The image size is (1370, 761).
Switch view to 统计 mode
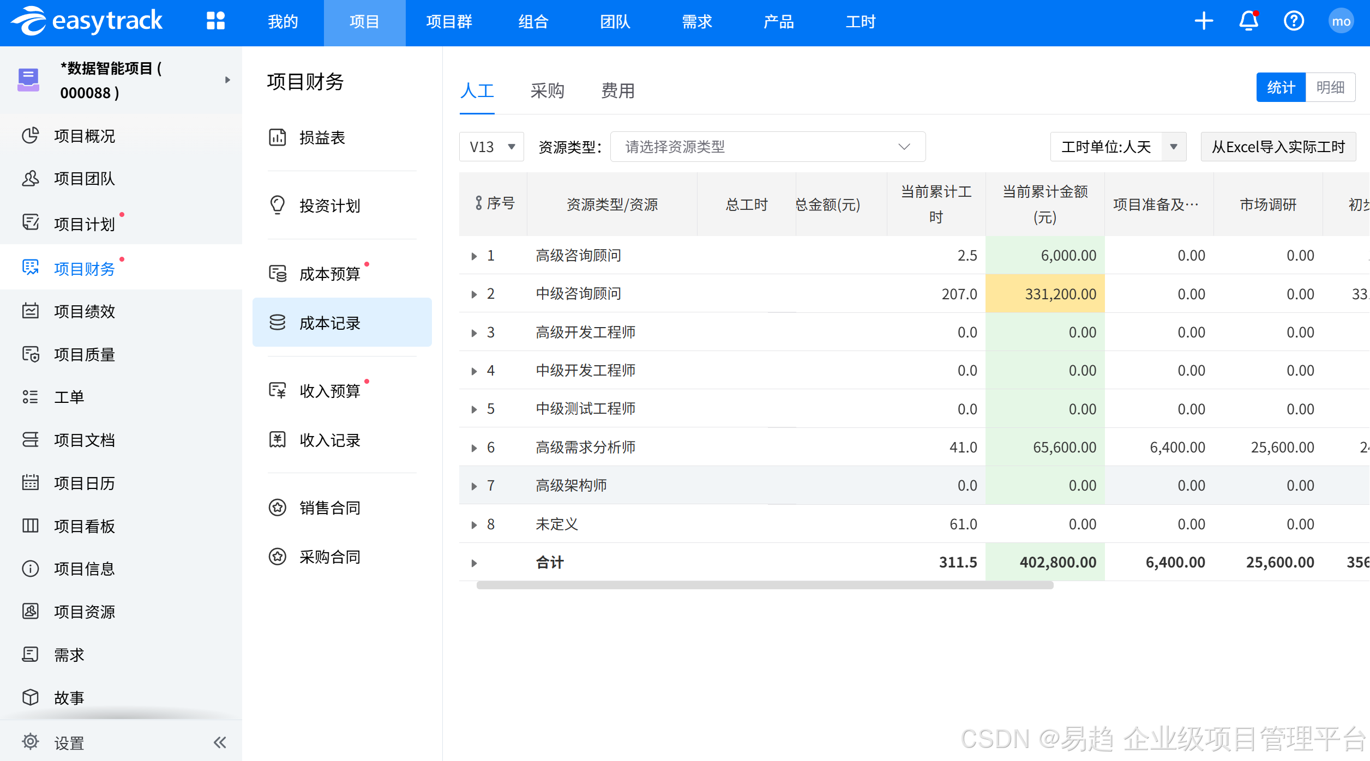pos(1281,87)
